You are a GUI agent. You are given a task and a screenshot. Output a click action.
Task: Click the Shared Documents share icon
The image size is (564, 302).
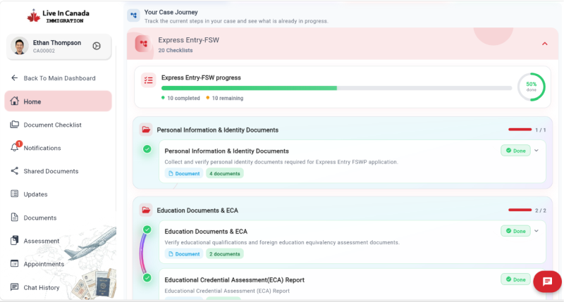[14, 171]
